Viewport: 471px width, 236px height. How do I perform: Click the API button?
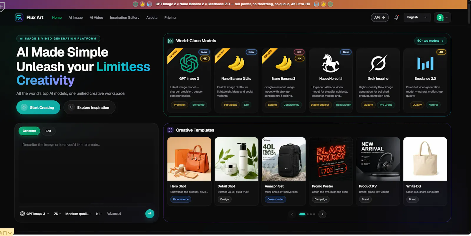tap(380, 17)
